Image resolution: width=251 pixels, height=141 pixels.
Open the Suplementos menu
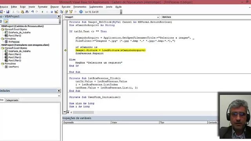96,7
